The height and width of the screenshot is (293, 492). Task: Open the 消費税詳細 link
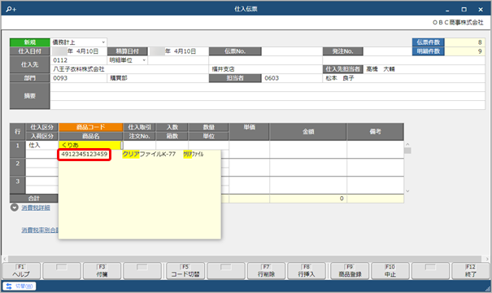tap(36, 208)
